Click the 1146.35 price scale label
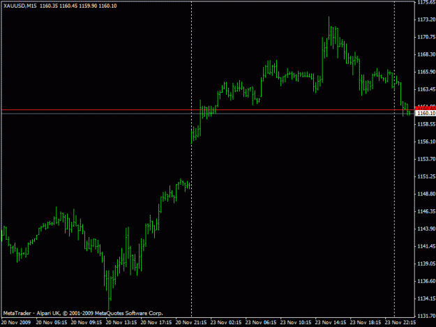Viewport: 436px width, 327px height. click(x=426, y=211)
